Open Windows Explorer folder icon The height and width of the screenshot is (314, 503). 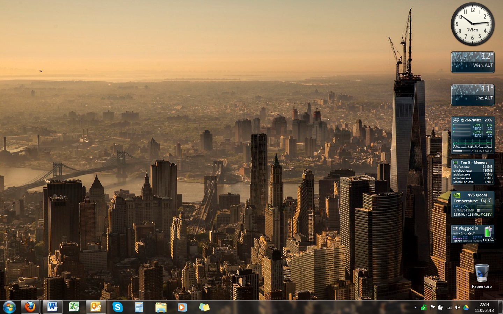tap(161, 307)
